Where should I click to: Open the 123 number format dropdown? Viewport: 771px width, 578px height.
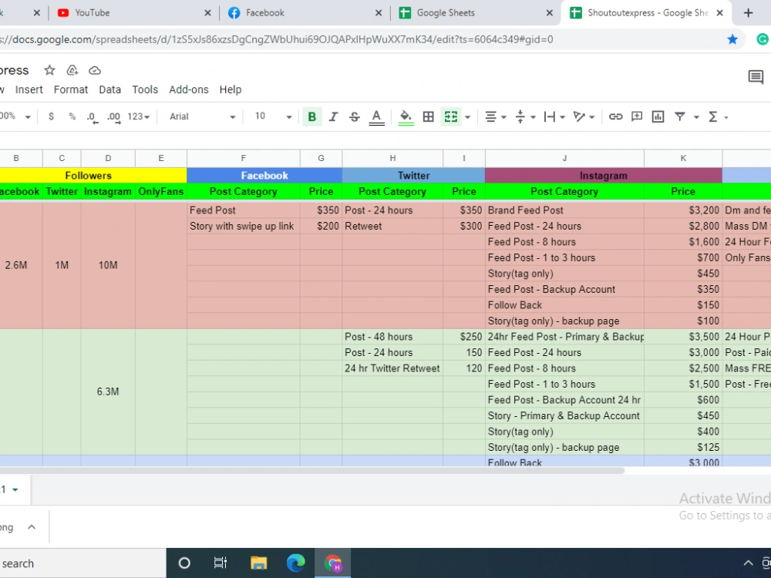point(135,116)
